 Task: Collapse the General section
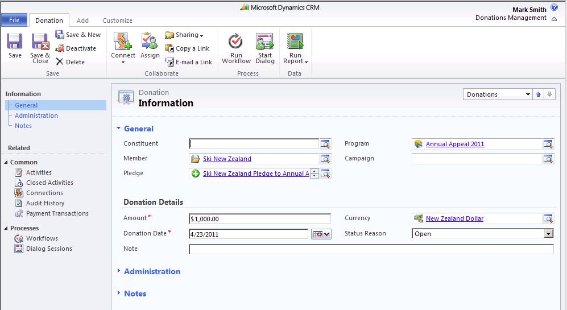[118, 128]
